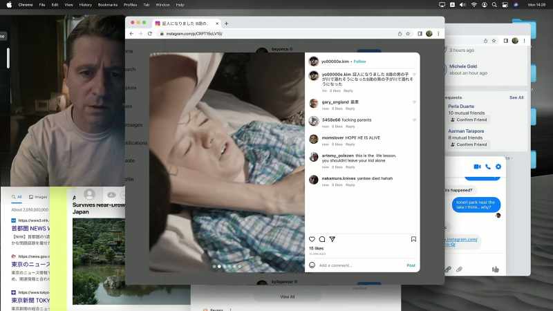Open Chrome three-dot menu
This screenshot has width=553, height=311.
coord(438,34)
